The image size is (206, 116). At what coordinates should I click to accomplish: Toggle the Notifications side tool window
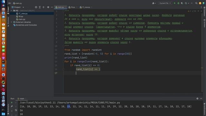click(204, 109)
